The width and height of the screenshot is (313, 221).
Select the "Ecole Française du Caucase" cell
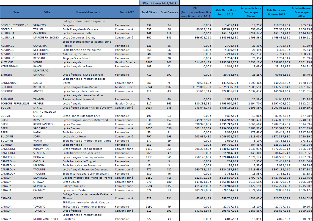point(80,29)
